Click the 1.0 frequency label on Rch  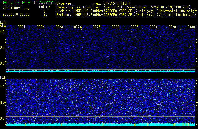3,87
